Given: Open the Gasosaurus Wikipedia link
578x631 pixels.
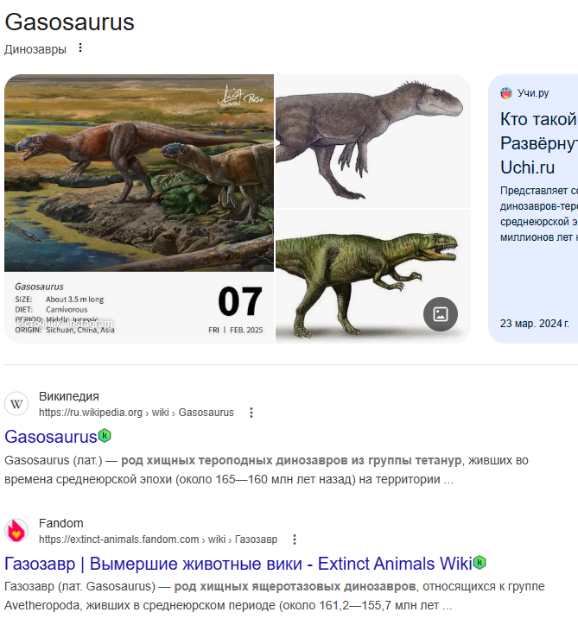Looking at the screenshot, I should [51, 437].
